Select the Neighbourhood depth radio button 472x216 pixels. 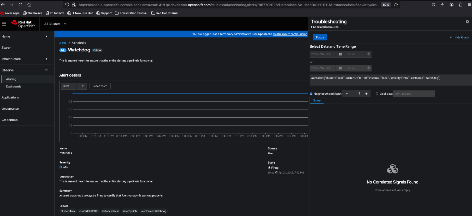tap(311, 94)
